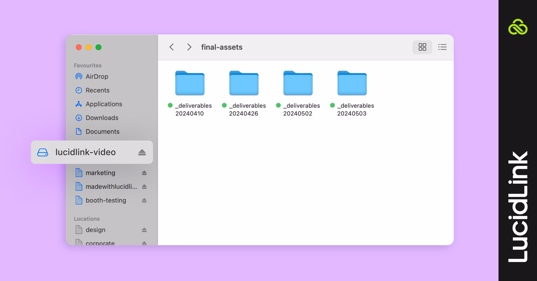The height and width of the screenshot is (281, 537).
Task: Check sync status dot on _deliverables 20240410
Action: click(170, 105)
